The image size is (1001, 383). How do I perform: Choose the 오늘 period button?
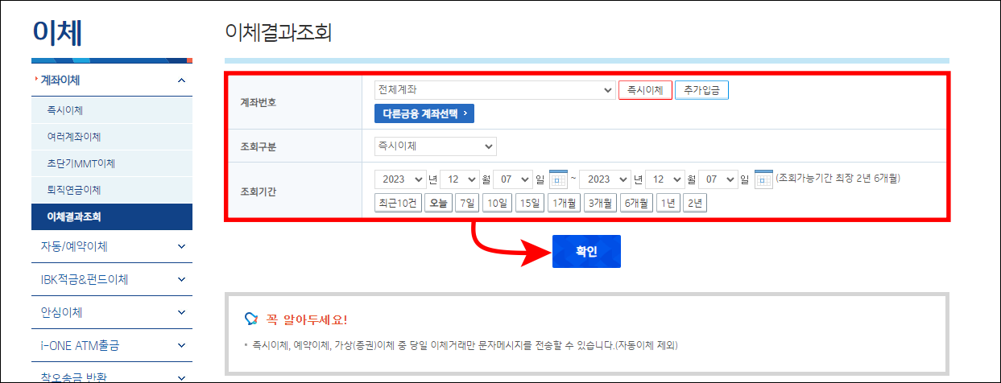click(x=439, y=203)
